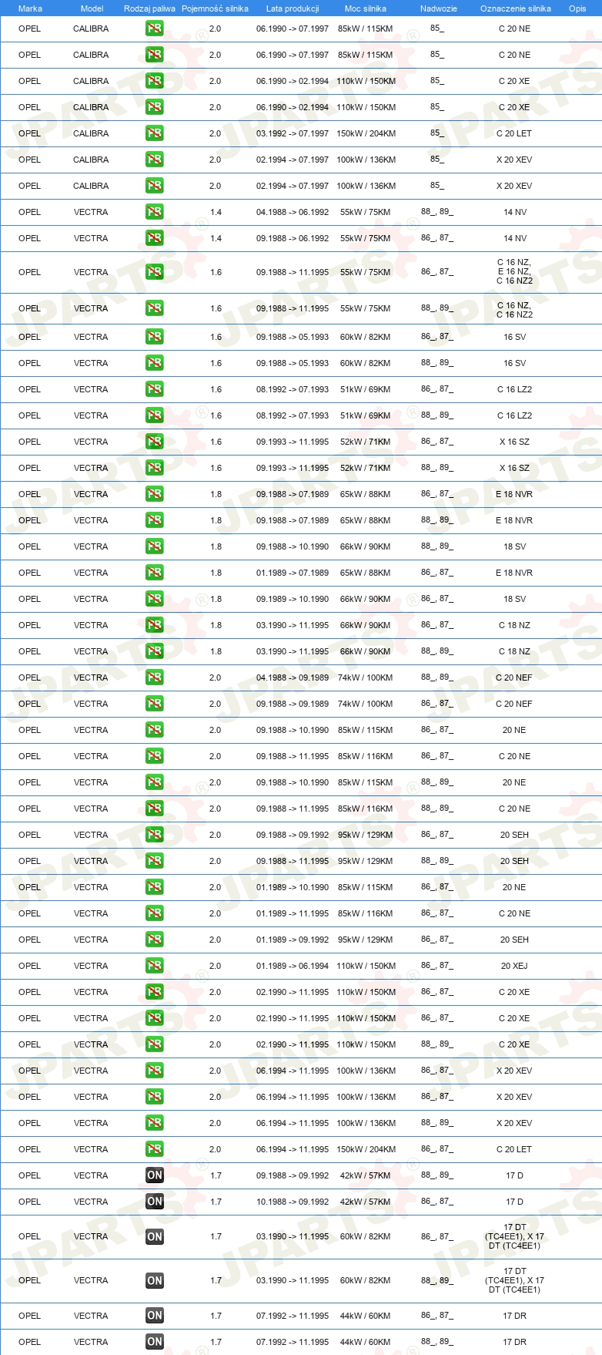The image size is (602, 1355).
Task: Click the ON diesel icon in the 17 D 10.1988 row
Action: point(154,1202)
